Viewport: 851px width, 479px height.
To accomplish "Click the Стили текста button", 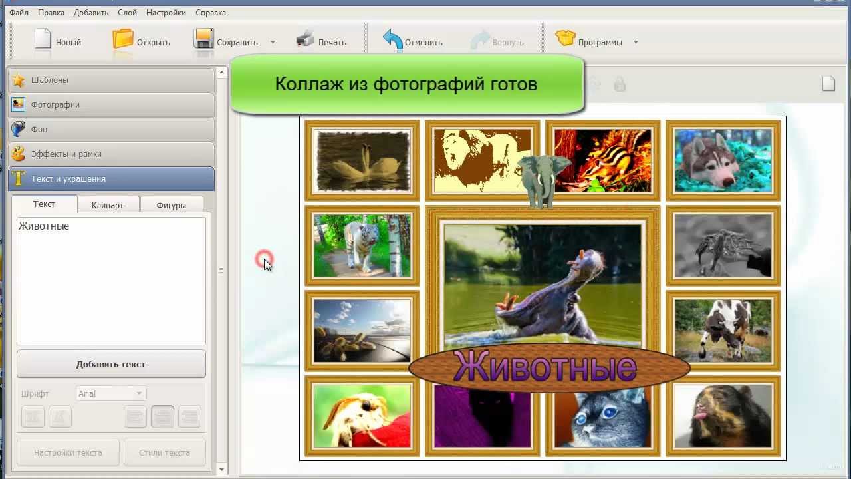I will (164, 452).
